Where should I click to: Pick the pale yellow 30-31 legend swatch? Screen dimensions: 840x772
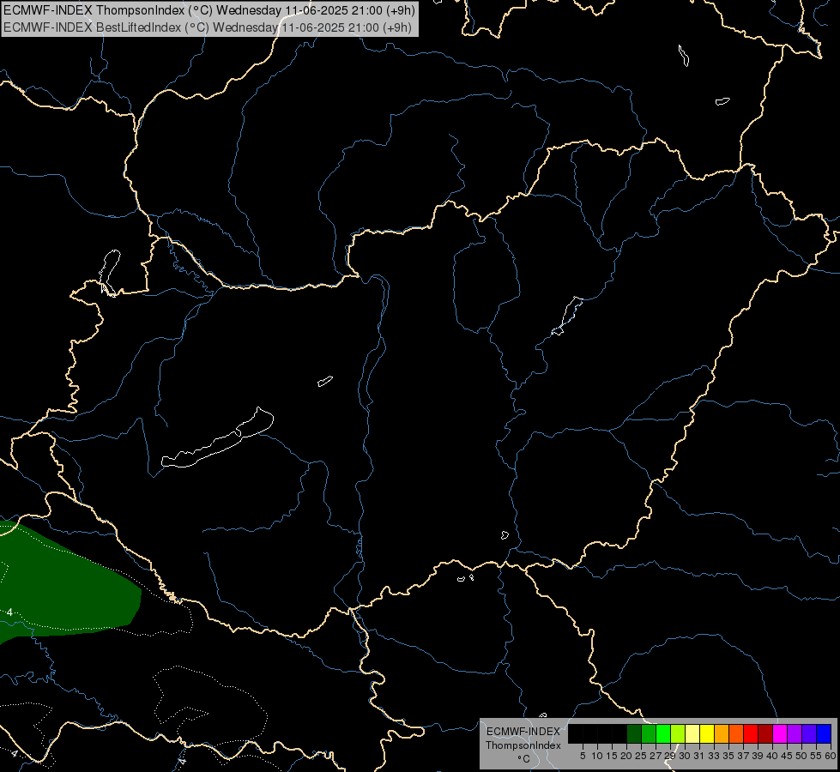point(692,734)
